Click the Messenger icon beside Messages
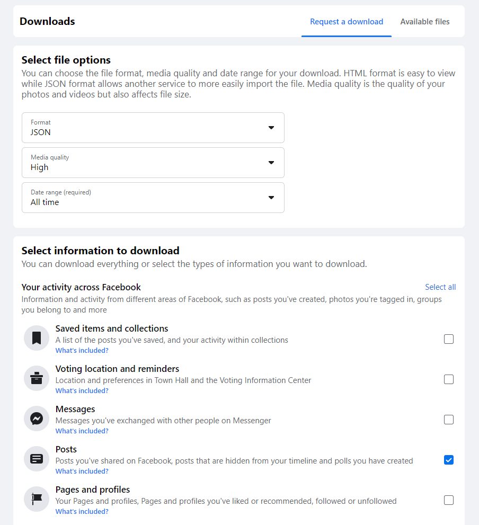 [x=37, y=419]
